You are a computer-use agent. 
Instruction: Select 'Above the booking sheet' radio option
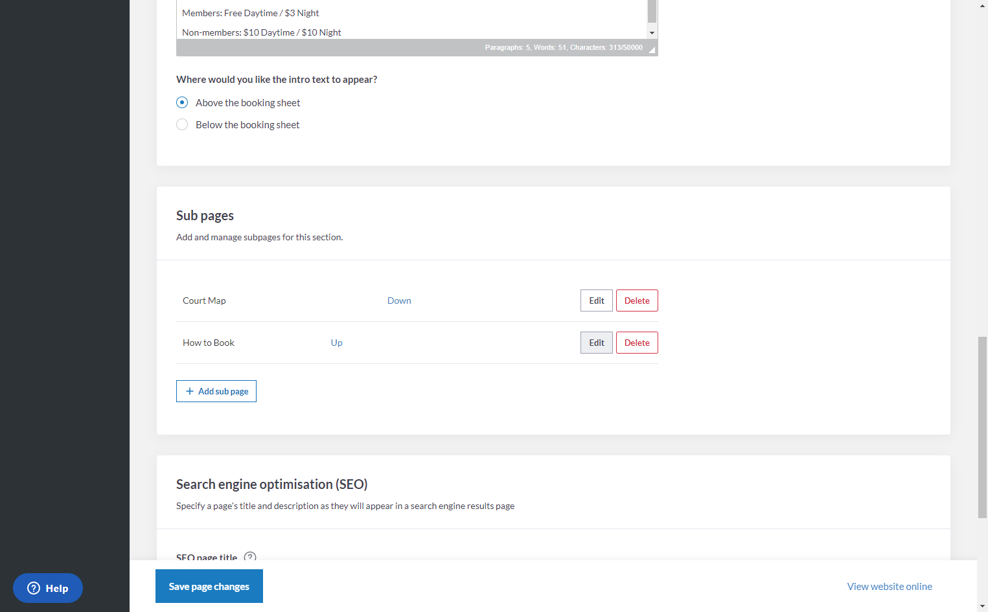[x=182, y=102]
